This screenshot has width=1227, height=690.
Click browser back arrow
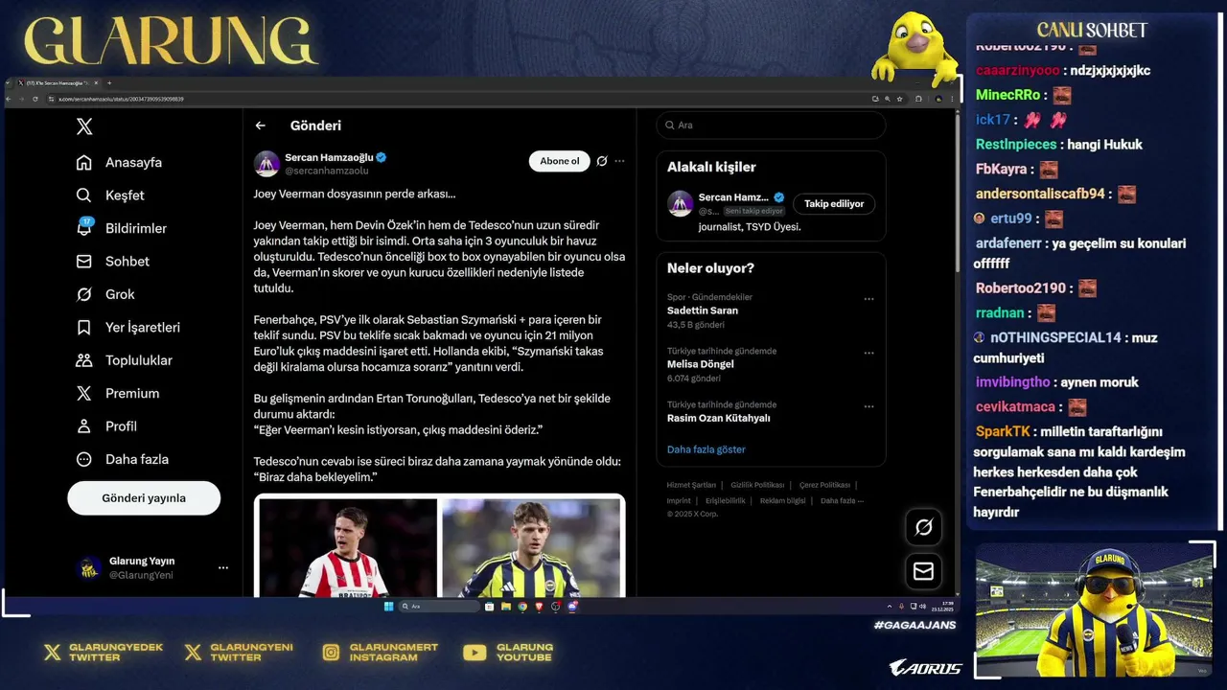tap(9, 99)
